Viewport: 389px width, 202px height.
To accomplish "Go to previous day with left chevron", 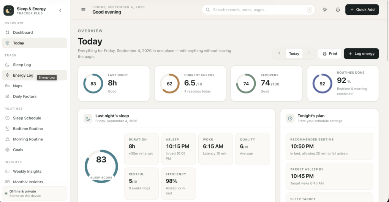I will coord(279,53).
